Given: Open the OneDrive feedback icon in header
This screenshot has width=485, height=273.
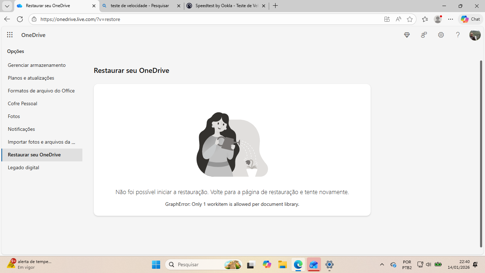Looking at the screenshot, I should coord(424,35).
